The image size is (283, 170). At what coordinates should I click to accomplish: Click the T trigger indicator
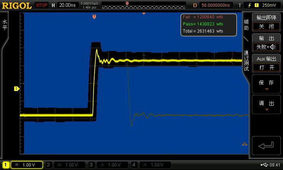click(x=240, y=5)
